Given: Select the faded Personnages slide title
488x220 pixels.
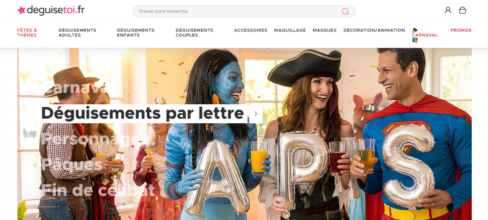Looking at the screenshot, I should click(x=92, y=139).
